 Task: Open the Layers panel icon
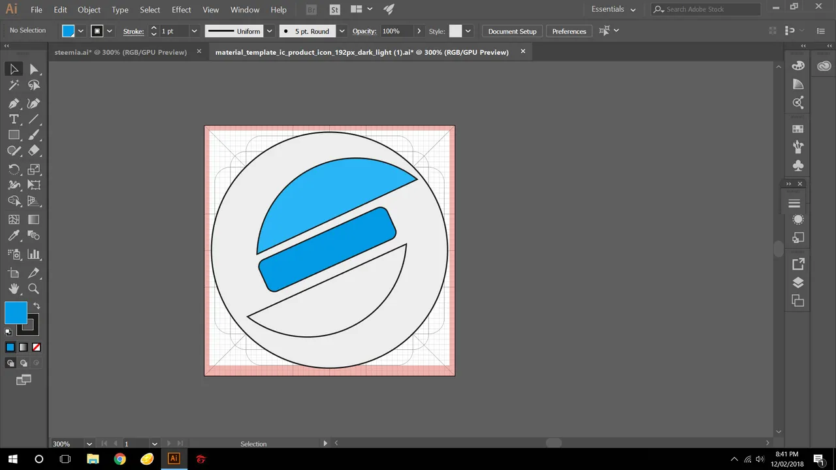click(x=797, y=283)
